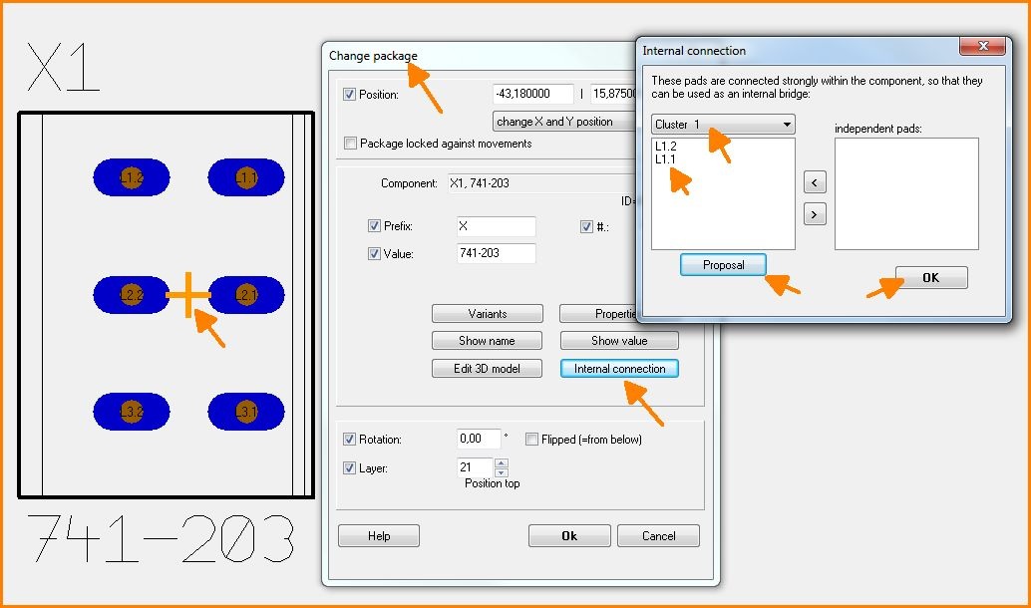The width and height of the screenshot is (1031, 608).
Task: Select pad L2.1 on the package
Action: [x=246, y=295]
